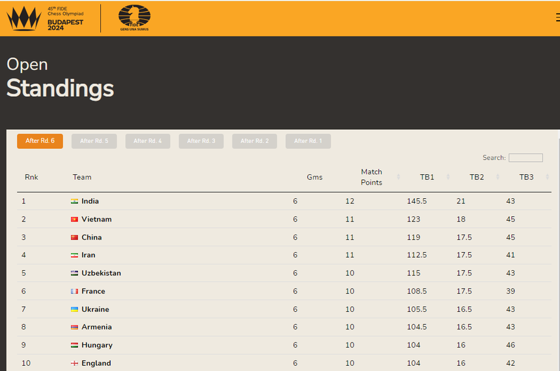560x371 pixels.
Task: Select the After Rd. 6 tab
Action: pyautogui.click(x=40, y=141)
